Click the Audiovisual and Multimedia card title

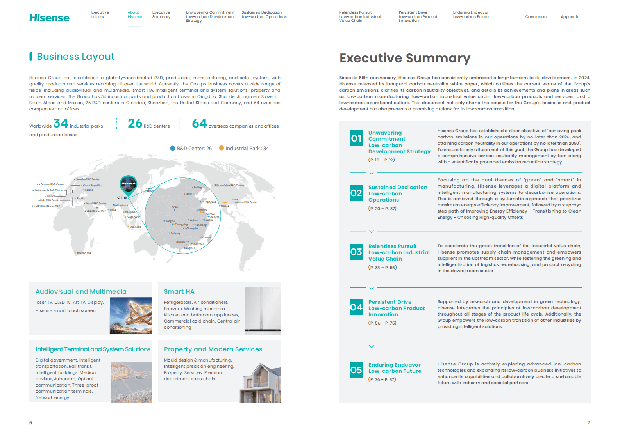click(x=81, y=291)
